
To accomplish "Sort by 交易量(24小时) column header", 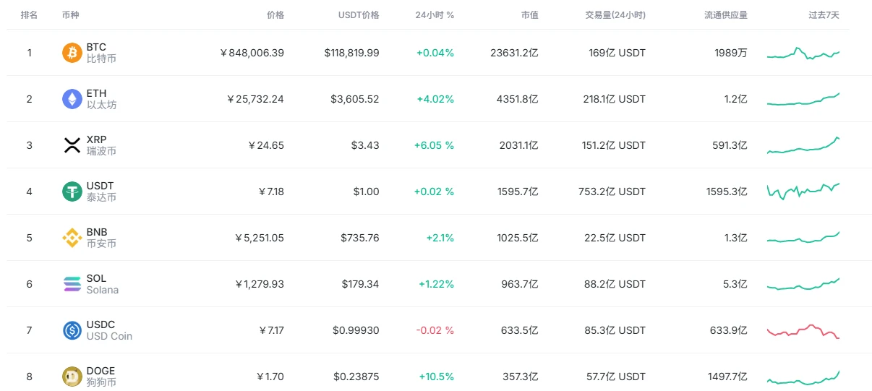I will tap(615, 14).
